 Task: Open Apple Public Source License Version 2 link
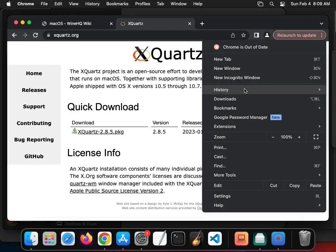pos(116,191)
